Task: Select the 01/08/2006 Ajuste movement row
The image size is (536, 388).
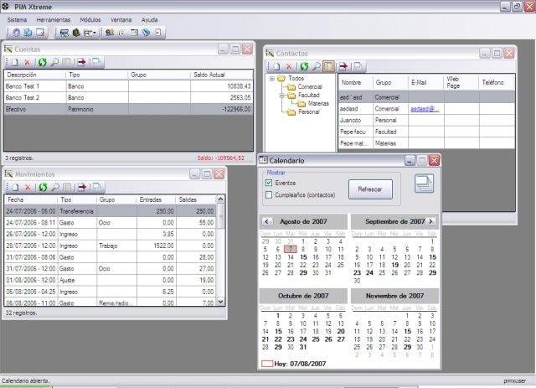Action: (x=110, y=280)
